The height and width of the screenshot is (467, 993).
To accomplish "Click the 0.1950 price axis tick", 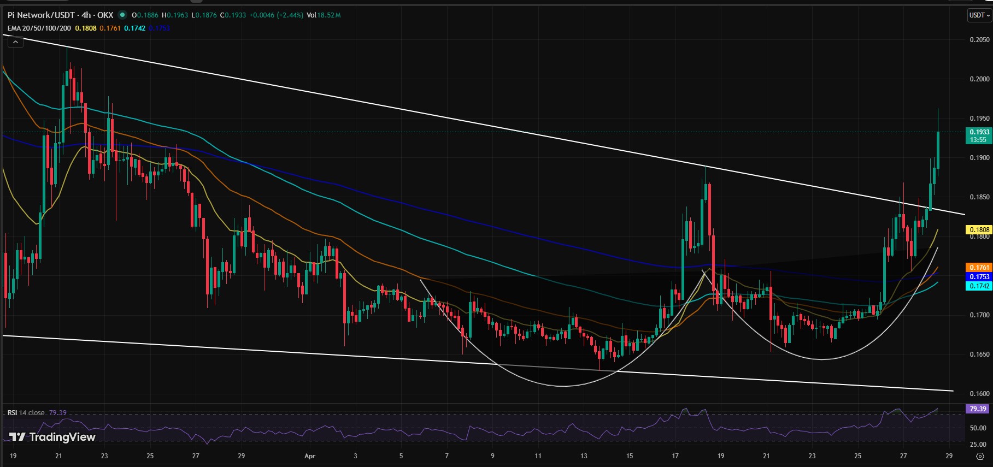I will 979,119.
